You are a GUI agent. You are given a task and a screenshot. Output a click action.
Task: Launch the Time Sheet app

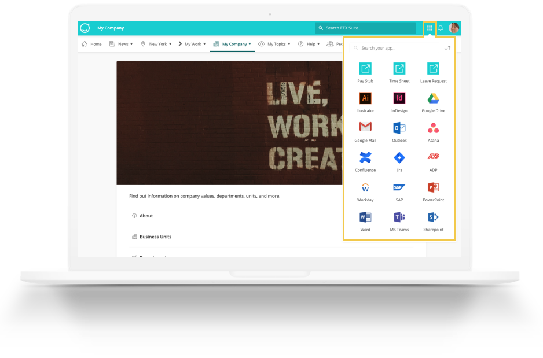[399, 69]
